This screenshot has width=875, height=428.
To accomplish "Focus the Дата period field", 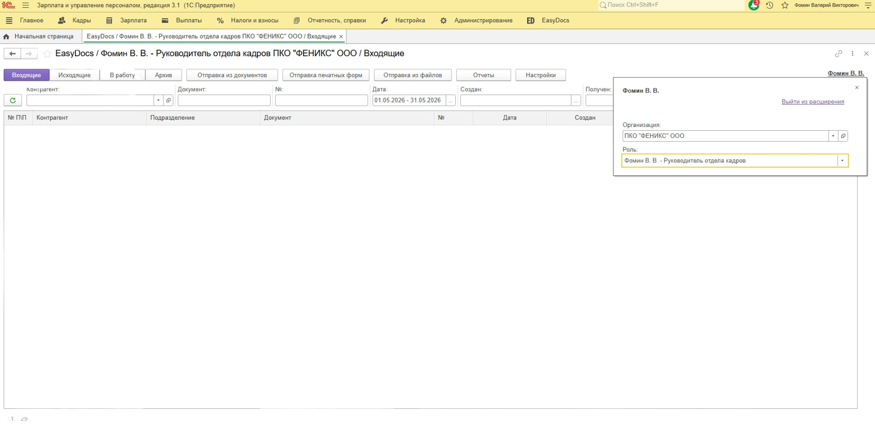I will coord(409,100).
